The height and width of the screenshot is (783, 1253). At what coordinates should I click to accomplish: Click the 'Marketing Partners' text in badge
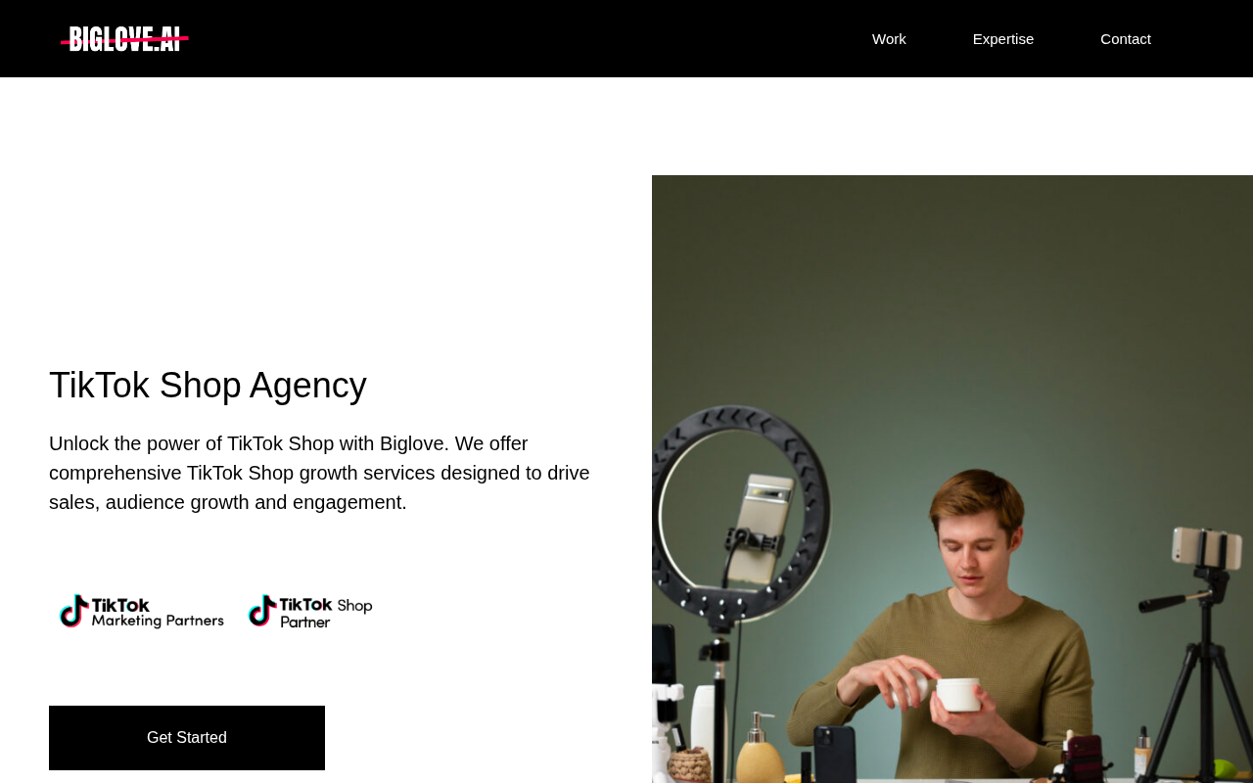pos(158,621)
